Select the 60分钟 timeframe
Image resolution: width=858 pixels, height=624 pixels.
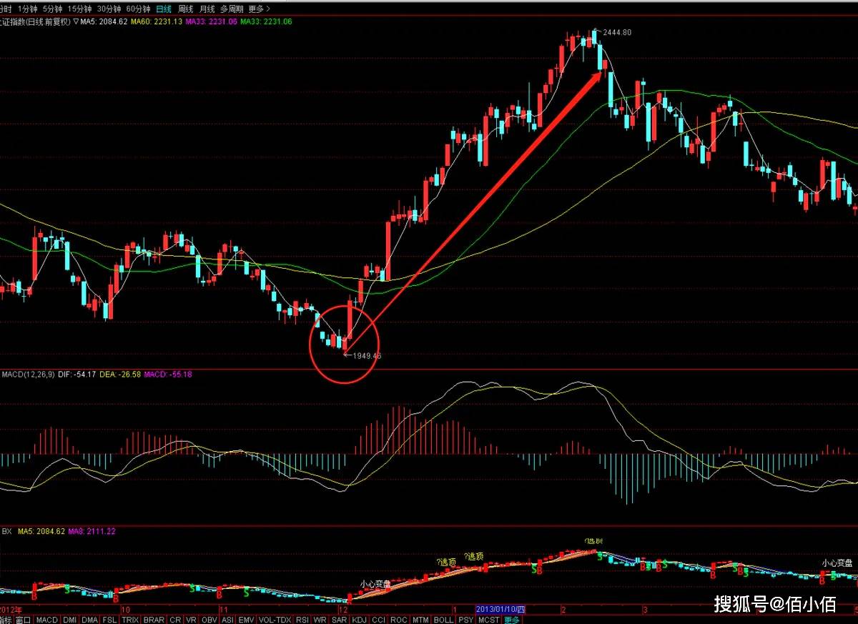click(x=138, y=9)
